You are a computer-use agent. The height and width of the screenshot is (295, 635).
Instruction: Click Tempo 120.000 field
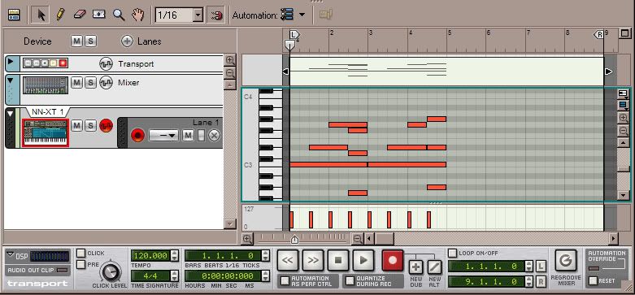(x=150, y=256)
